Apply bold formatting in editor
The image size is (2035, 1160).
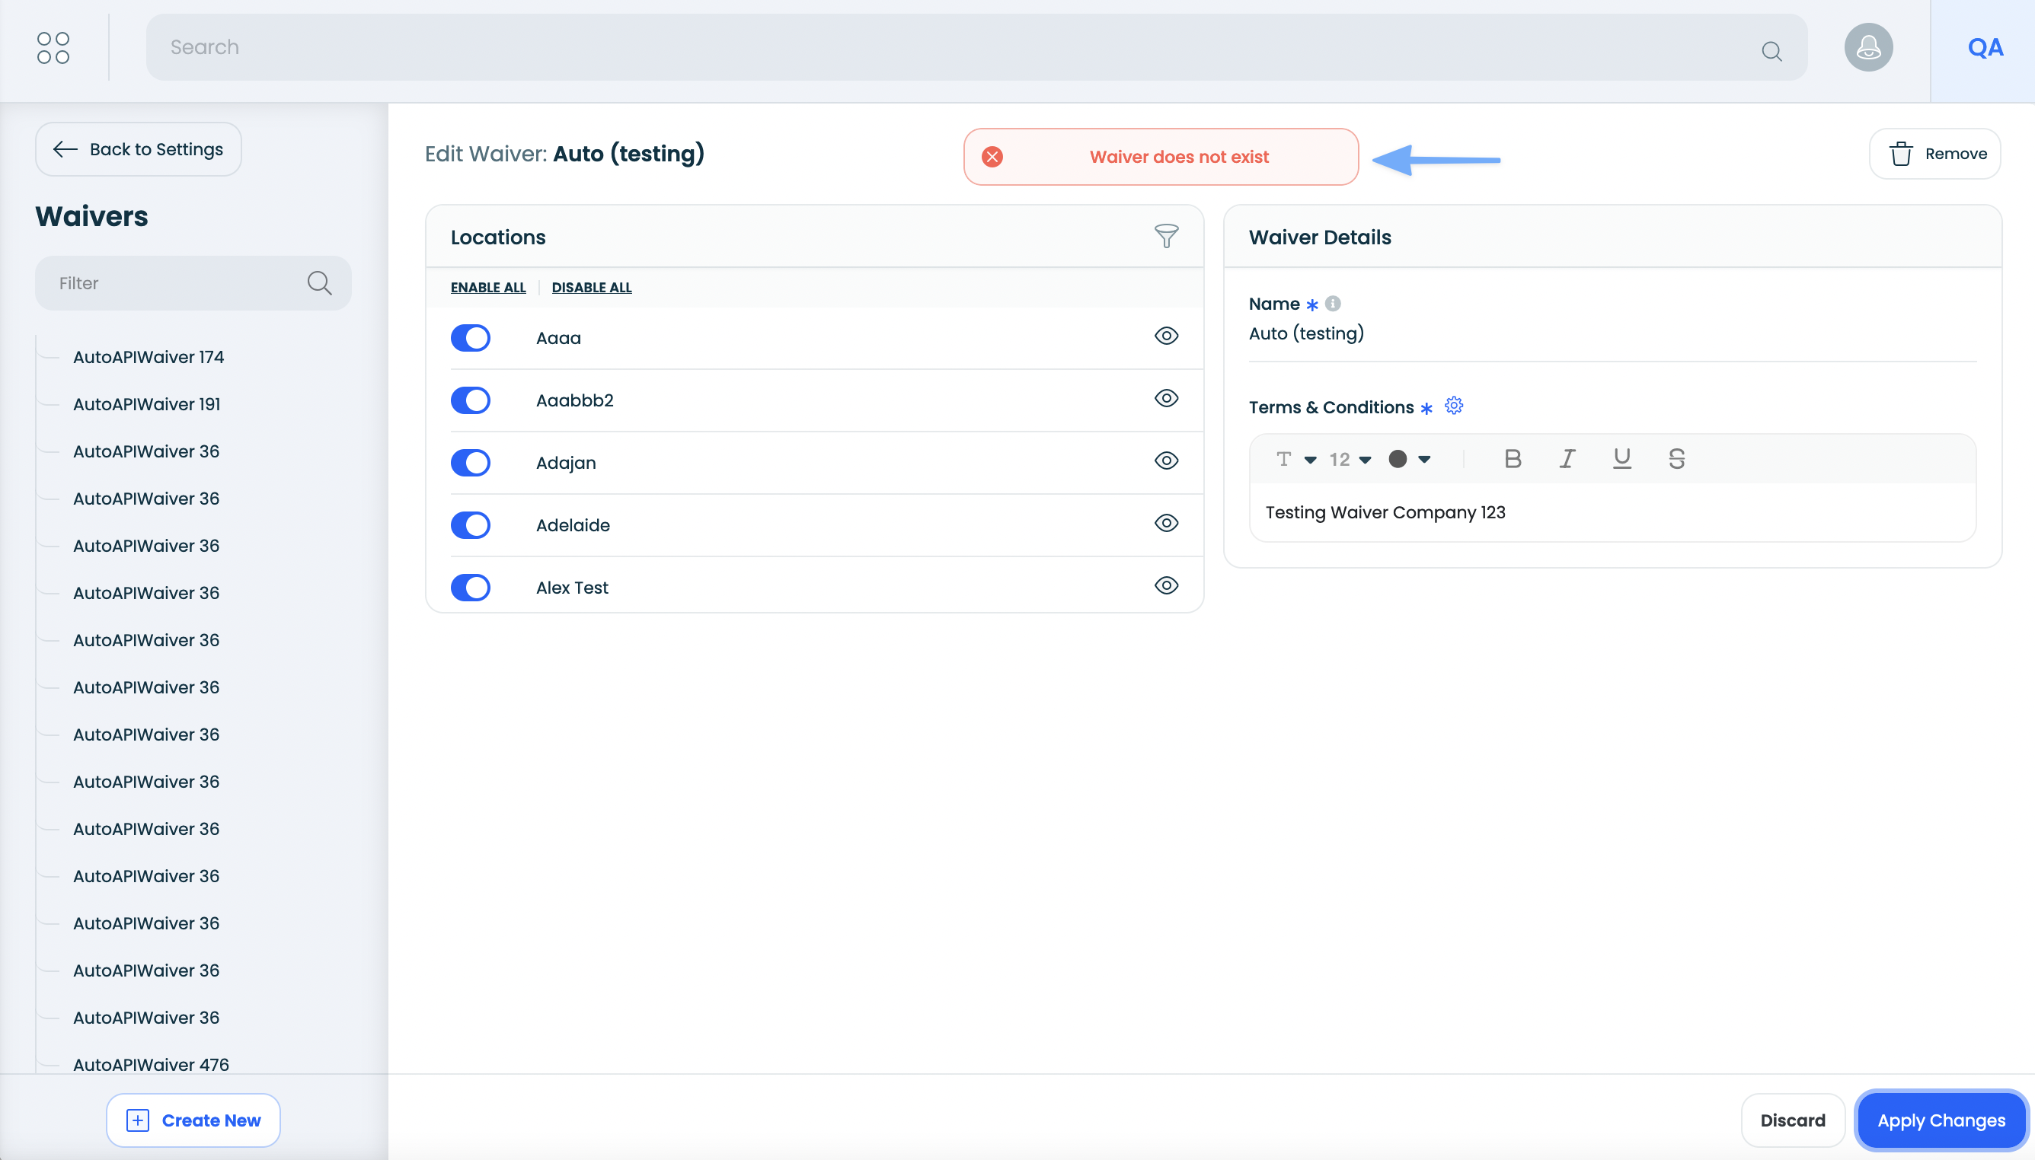pyautogui.click(x=1512, y=459)
